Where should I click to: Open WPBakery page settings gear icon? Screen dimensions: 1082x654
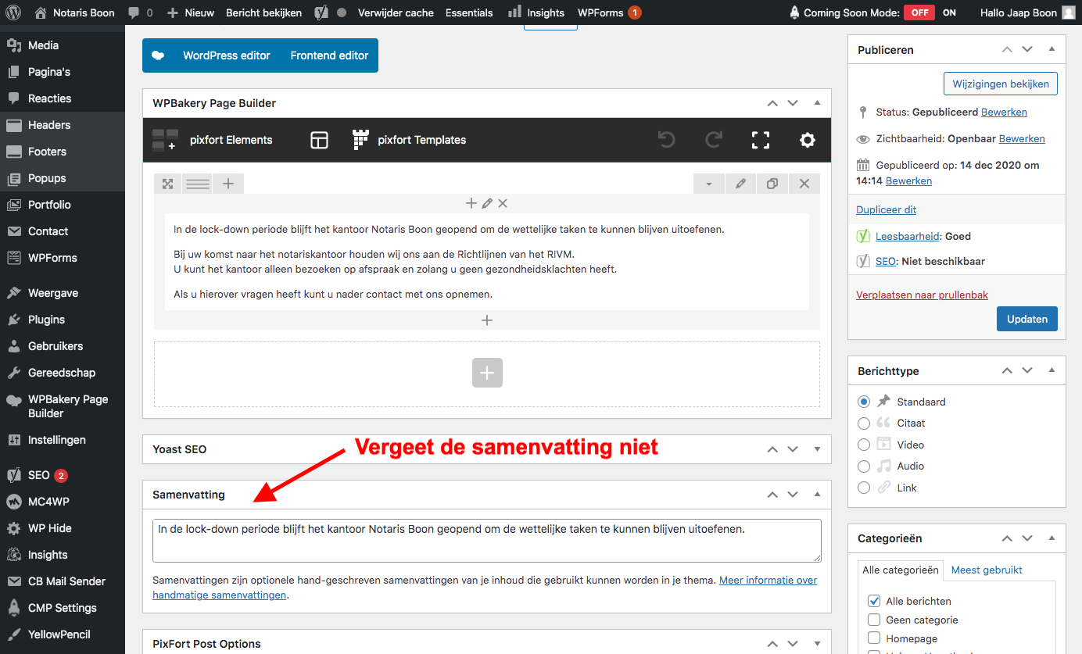tap(808, 140)
